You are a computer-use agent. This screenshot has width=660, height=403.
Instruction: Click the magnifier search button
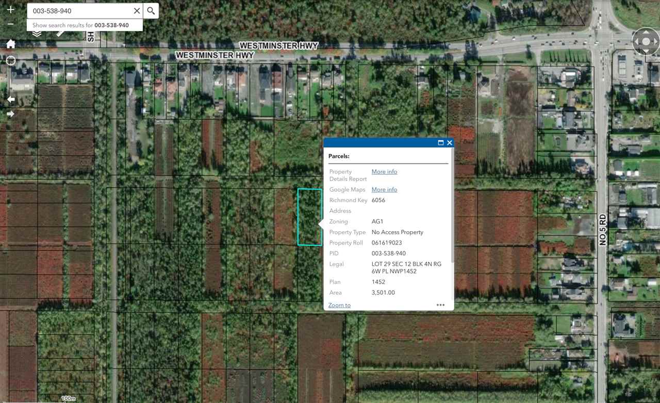[x=151, y=10]
